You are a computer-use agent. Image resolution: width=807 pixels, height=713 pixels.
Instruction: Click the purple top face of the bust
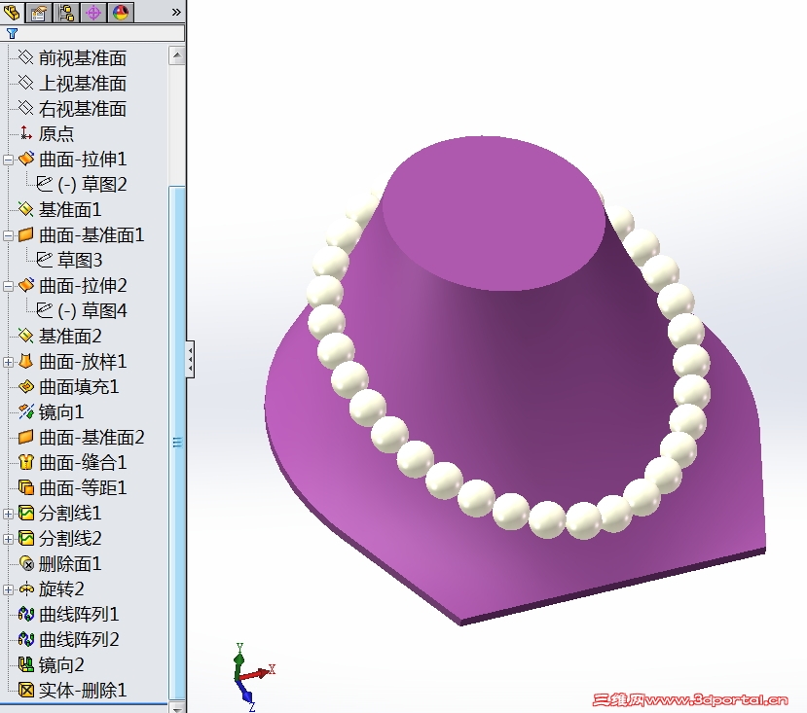tap(495, 213)
